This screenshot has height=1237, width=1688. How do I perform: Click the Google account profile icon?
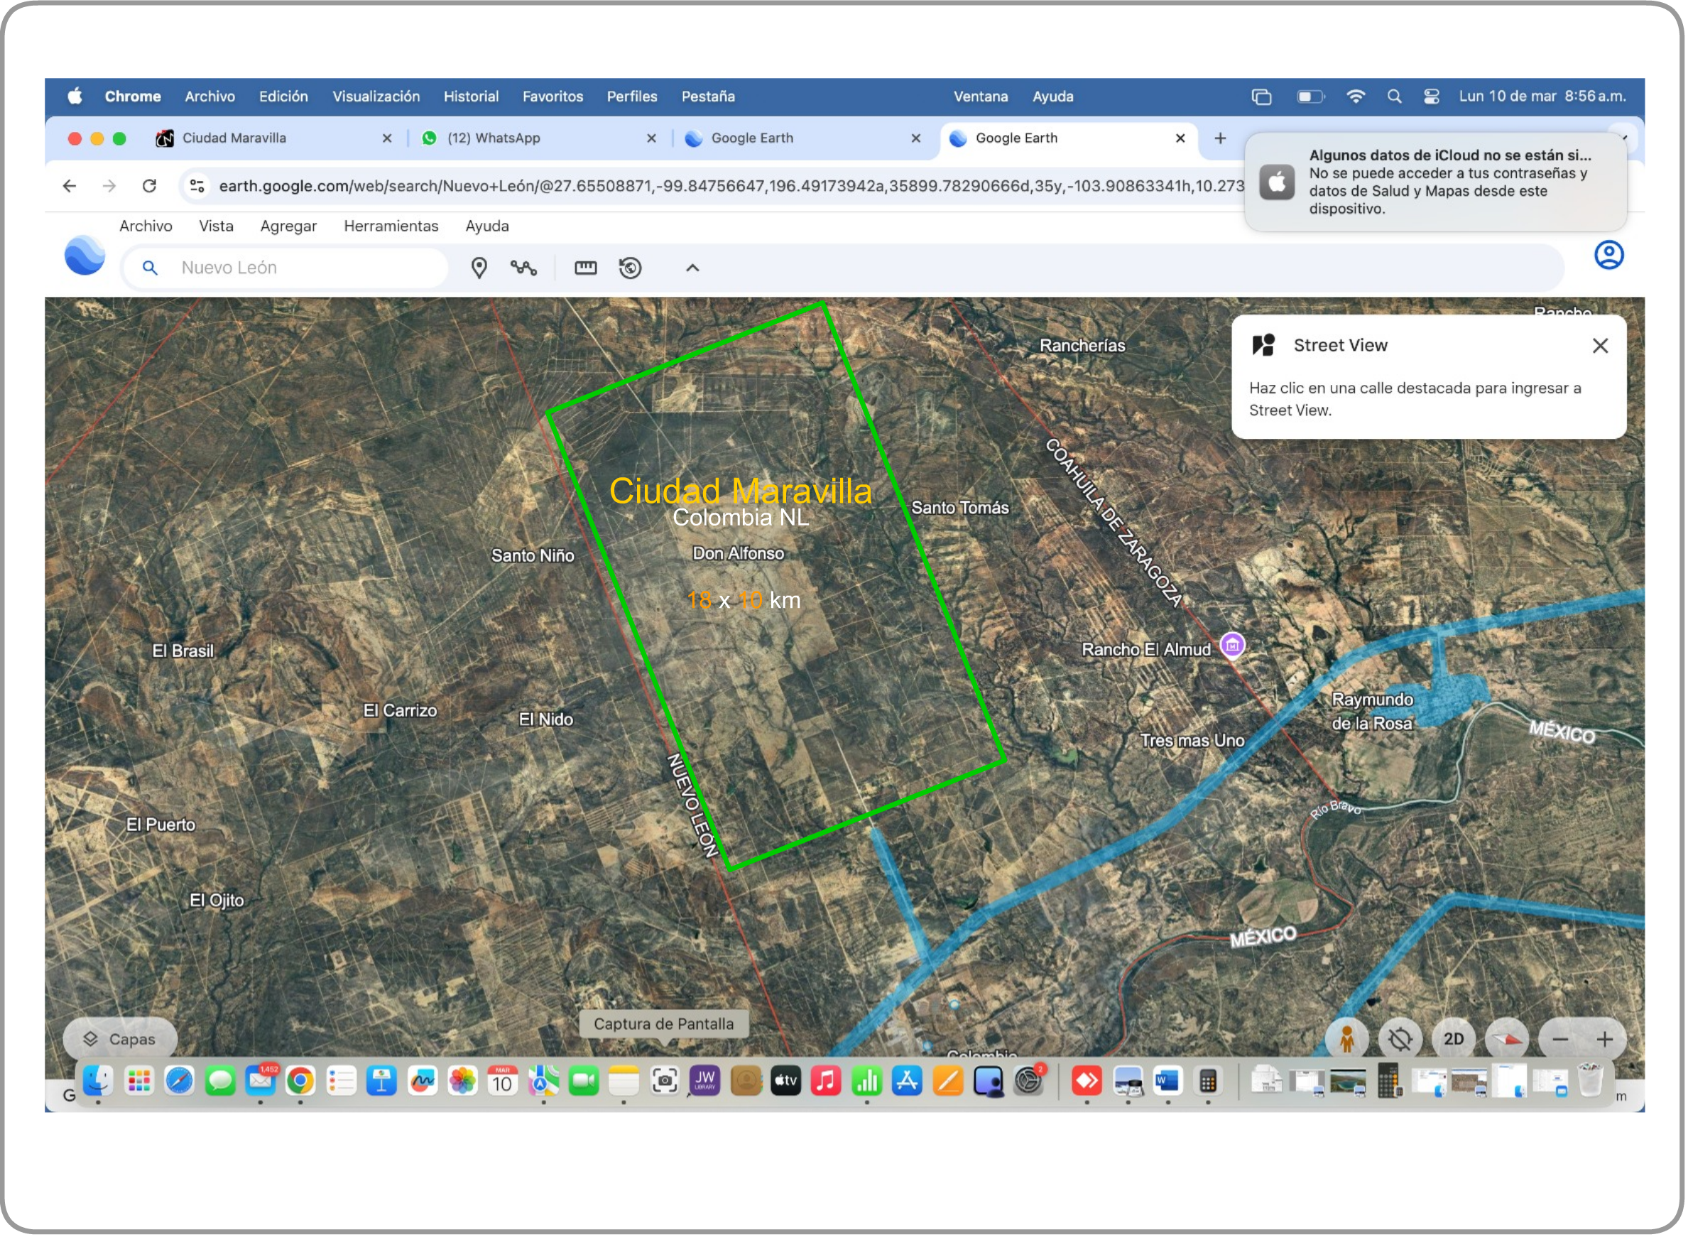[x=1608, y=256]
